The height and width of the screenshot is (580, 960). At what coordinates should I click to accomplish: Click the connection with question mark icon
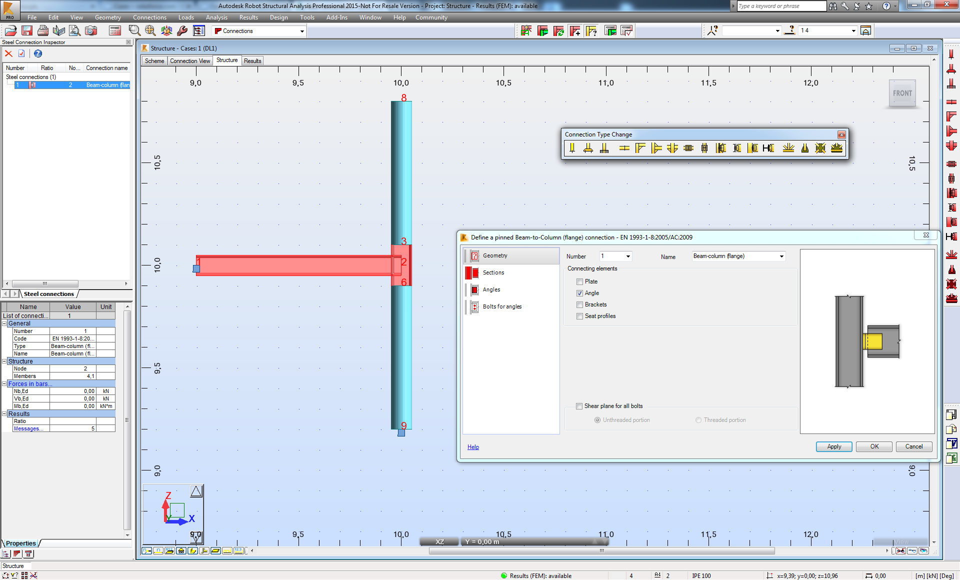(x=592, y=31)
